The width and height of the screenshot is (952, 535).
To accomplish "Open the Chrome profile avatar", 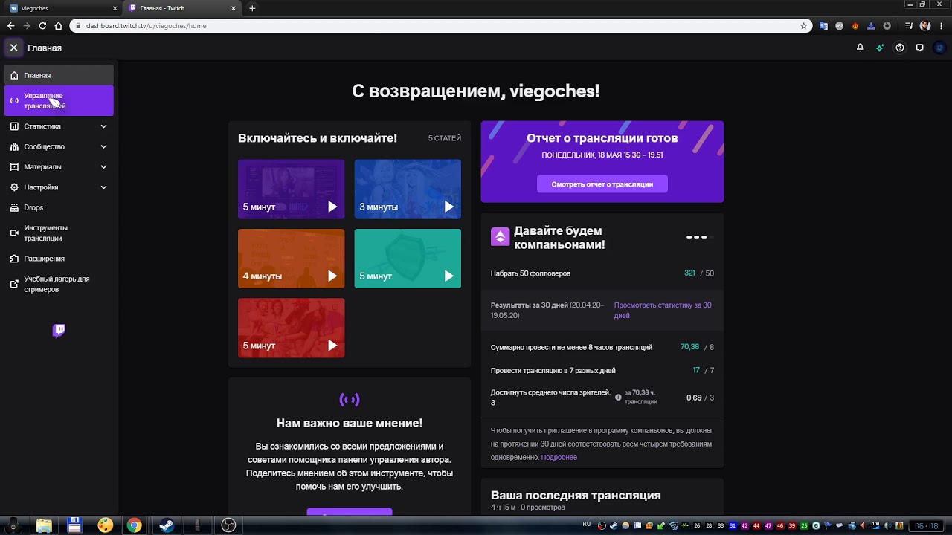I will click(x=925, y=26).
